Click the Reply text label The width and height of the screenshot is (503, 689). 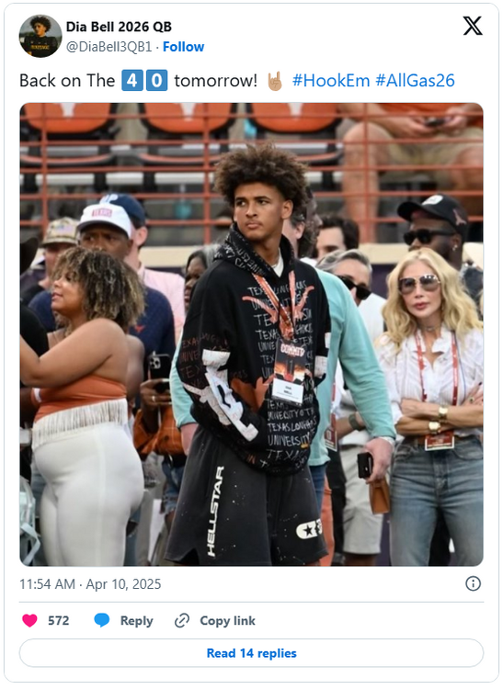pyautogui.click(x=136, y=620)
